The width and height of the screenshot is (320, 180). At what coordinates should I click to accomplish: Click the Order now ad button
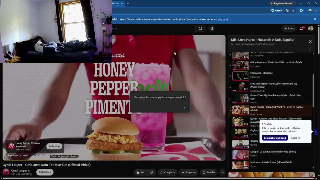tap(54, 146)
